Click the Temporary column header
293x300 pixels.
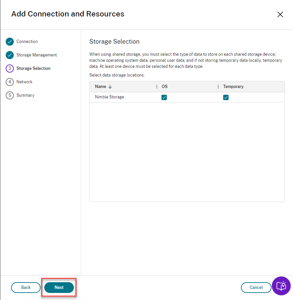pyautogui.click(x=233, y=87)
